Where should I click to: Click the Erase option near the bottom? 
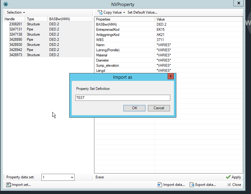[99, 177]
